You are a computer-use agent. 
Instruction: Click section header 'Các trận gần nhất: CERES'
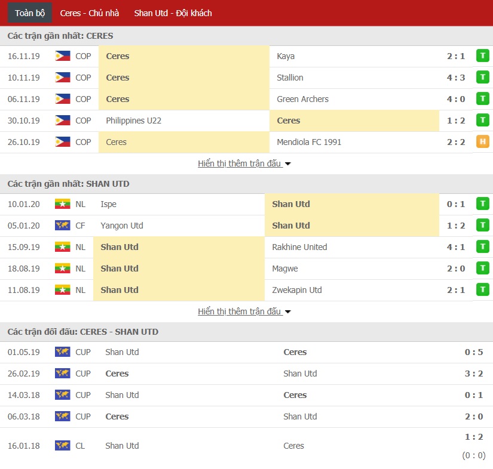coord(60,36)
